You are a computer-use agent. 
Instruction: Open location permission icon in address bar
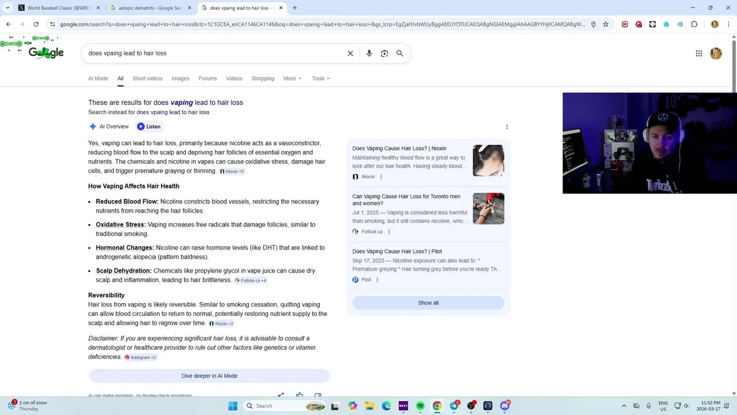593,24
